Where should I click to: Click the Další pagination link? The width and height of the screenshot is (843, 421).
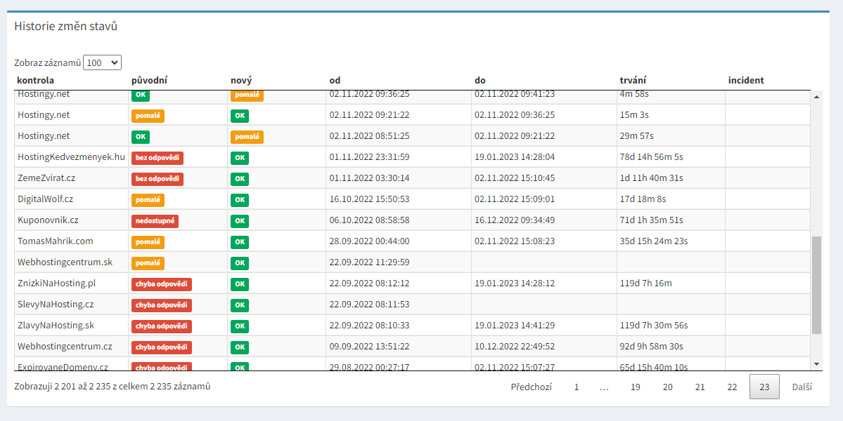pyautogui.click(x=802, y=387)
